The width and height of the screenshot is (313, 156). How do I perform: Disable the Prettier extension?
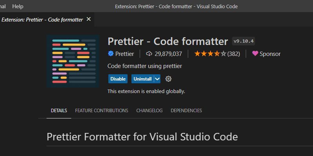118,79
